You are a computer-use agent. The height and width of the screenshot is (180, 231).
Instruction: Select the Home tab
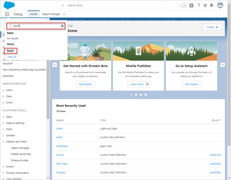(x=34, y=14)
